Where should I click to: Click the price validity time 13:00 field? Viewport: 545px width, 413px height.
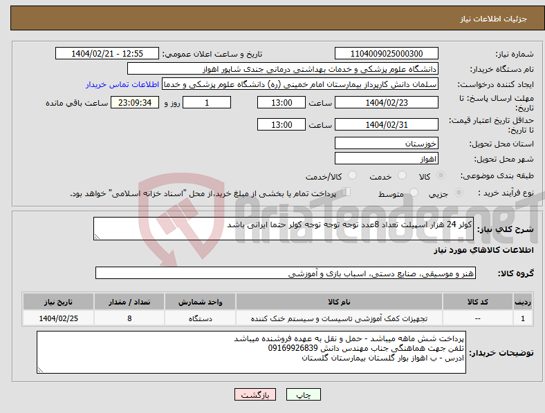(x=281, y=124)
